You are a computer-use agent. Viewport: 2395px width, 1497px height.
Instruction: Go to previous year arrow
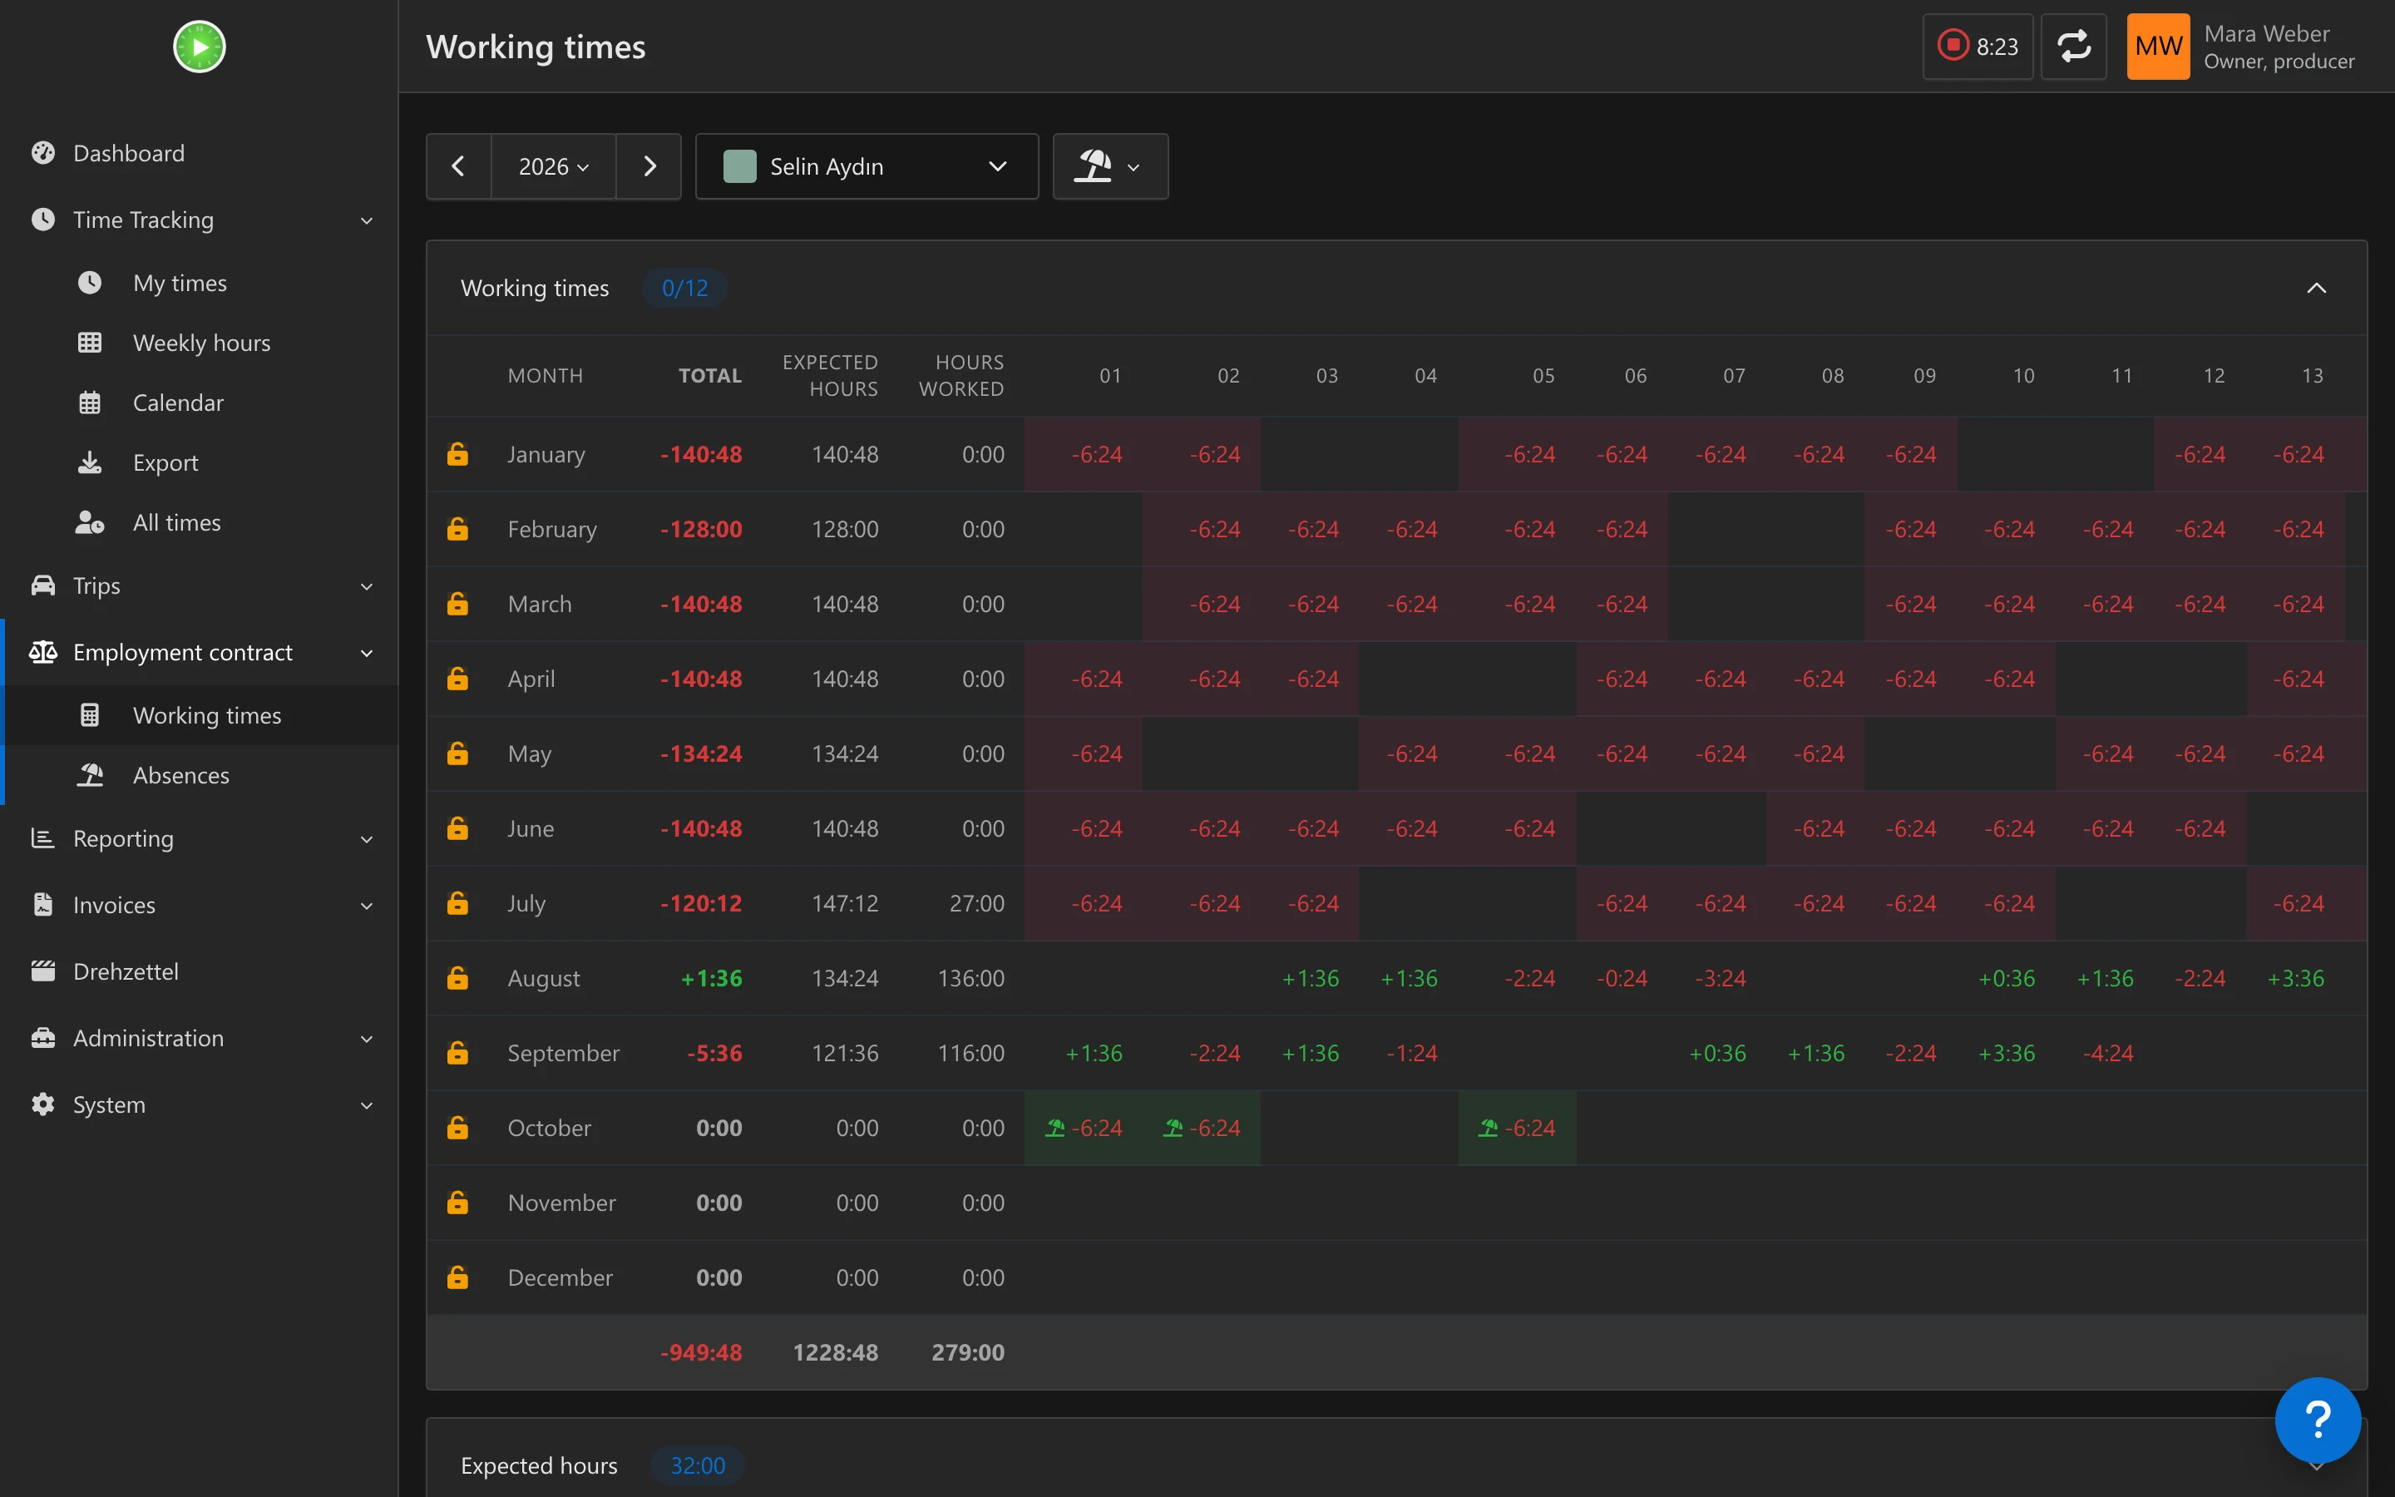pos(458,166)
